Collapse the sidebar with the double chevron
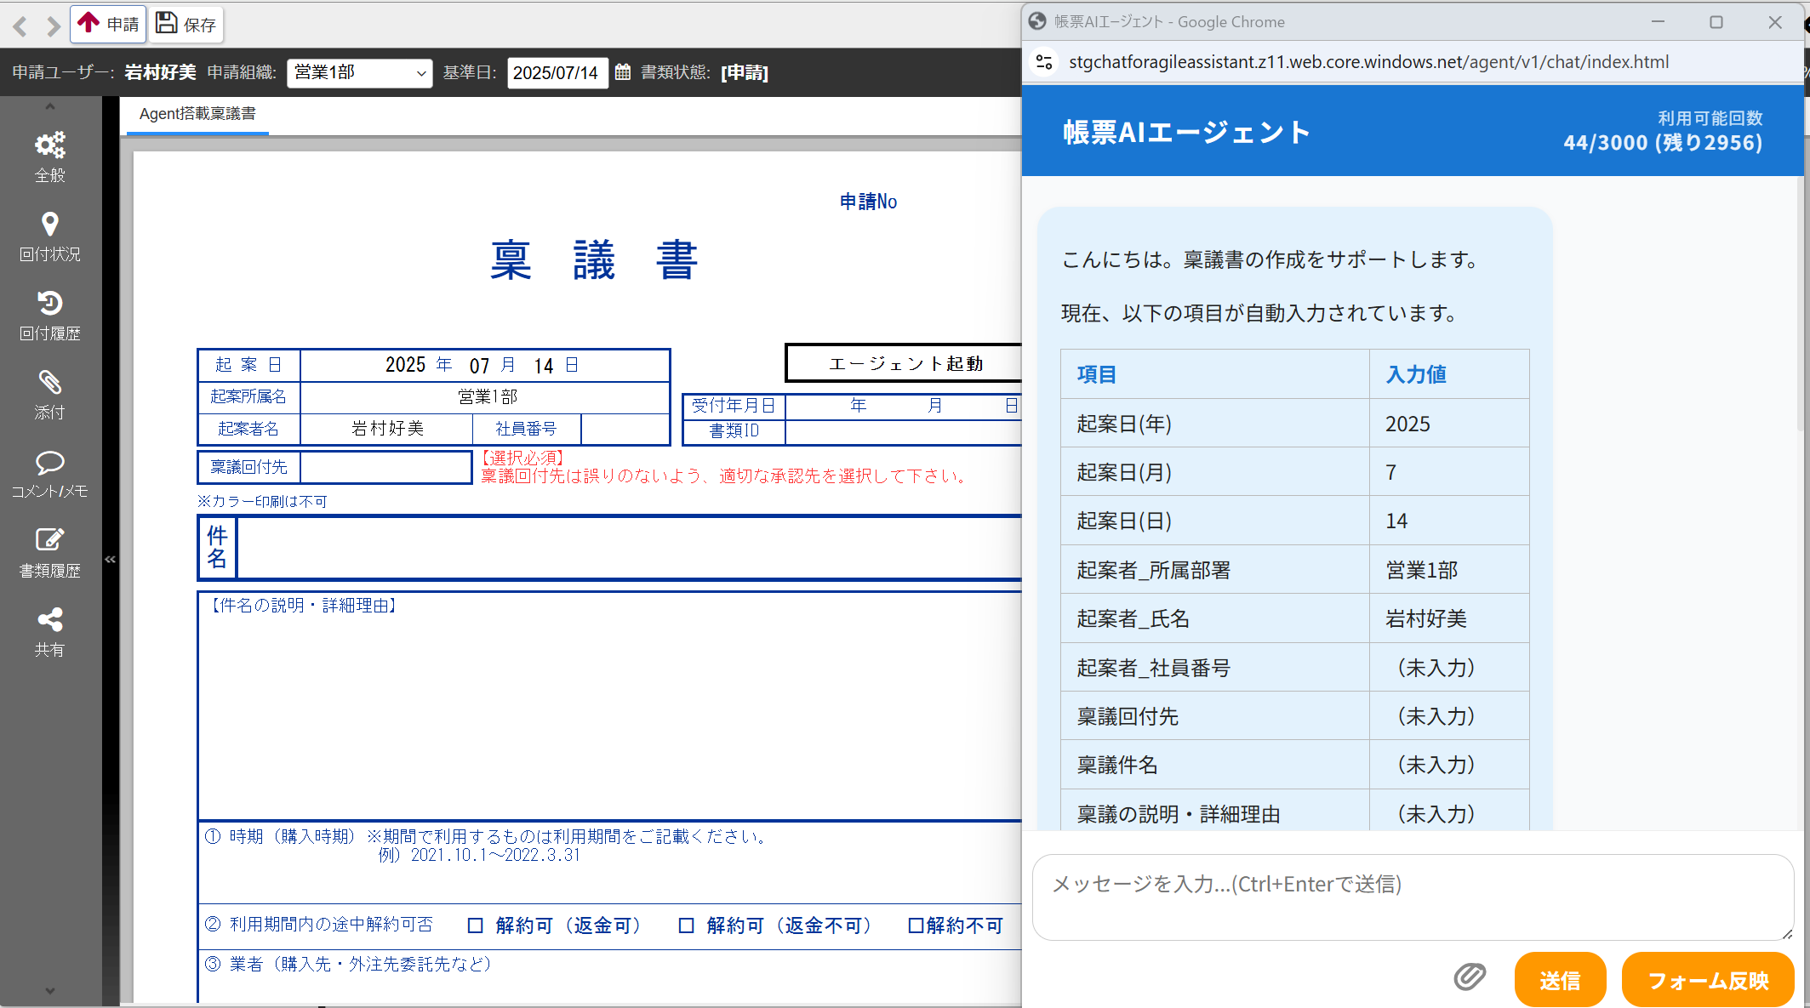1810x1008 pixels. (x=110, y=559)
